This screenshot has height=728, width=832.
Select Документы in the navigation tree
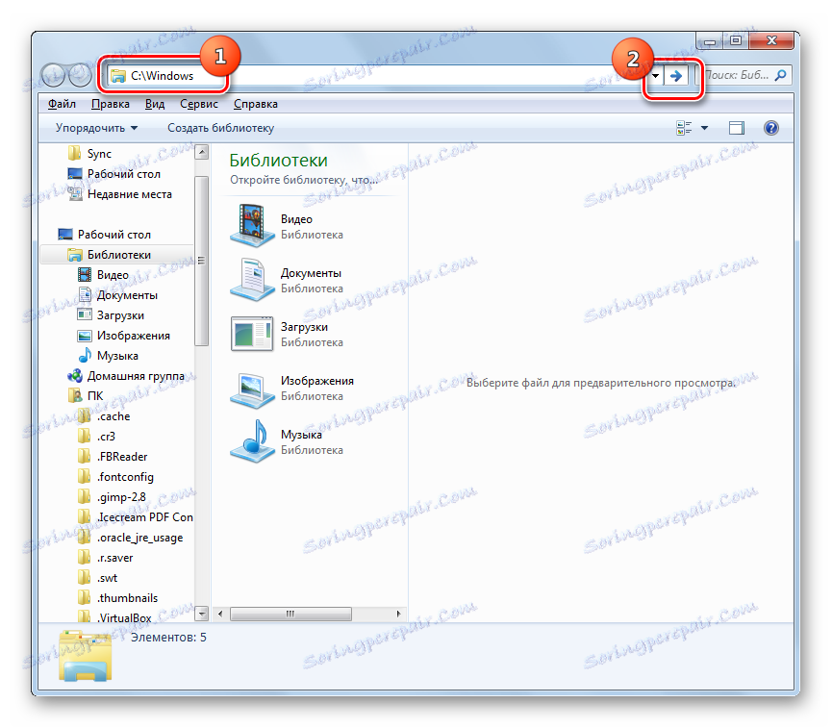pyautogui.click(x=117, y=295)
